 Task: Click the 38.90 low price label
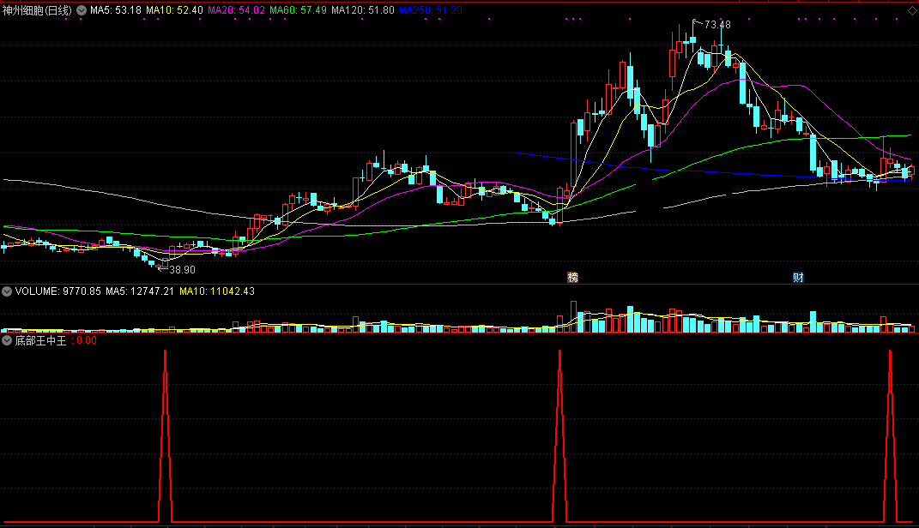click(182, 270)
